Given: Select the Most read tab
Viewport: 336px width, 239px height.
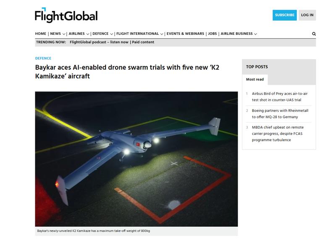Looking at the screenshot, I should coord(255,79).
